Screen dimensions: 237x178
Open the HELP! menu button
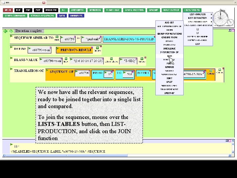8,10
